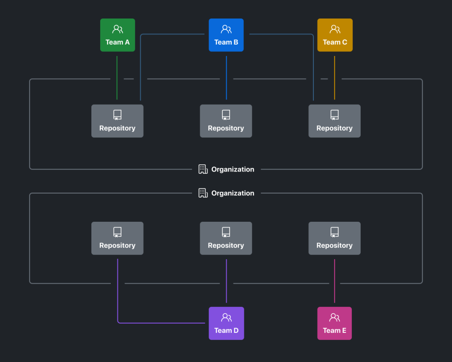Select the "Team A" text label
The image size is (452, 362).
point(117,42)
